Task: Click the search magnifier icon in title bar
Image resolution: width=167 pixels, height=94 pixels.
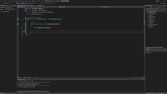Action: pyautogui.click(x=58, y=1)
